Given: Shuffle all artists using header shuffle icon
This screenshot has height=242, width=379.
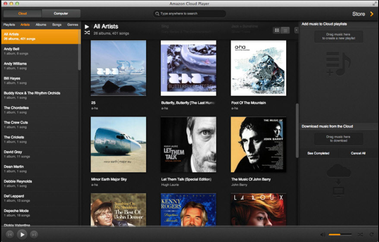Looking at the screenshot, I should [87, 33].
